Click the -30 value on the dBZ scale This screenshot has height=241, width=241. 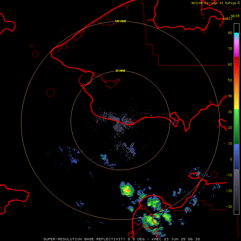pyautogui.click(x=229, y=207)
